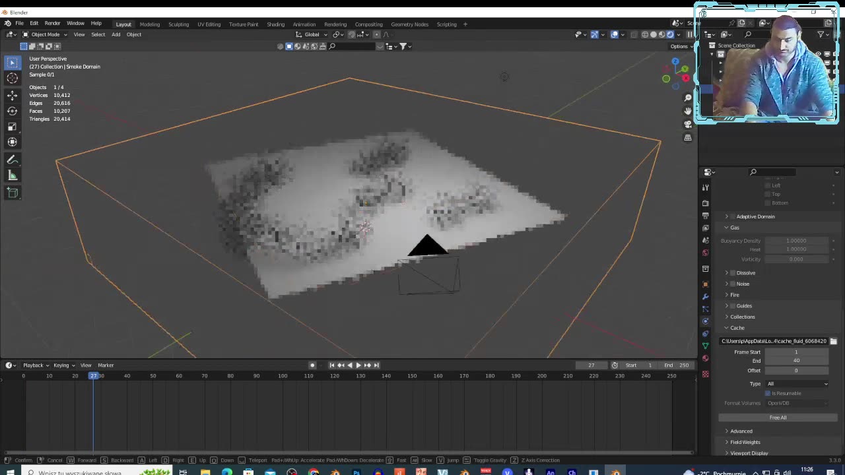Enable the Adaptive Domain checkbox

[x=732, y=216]
